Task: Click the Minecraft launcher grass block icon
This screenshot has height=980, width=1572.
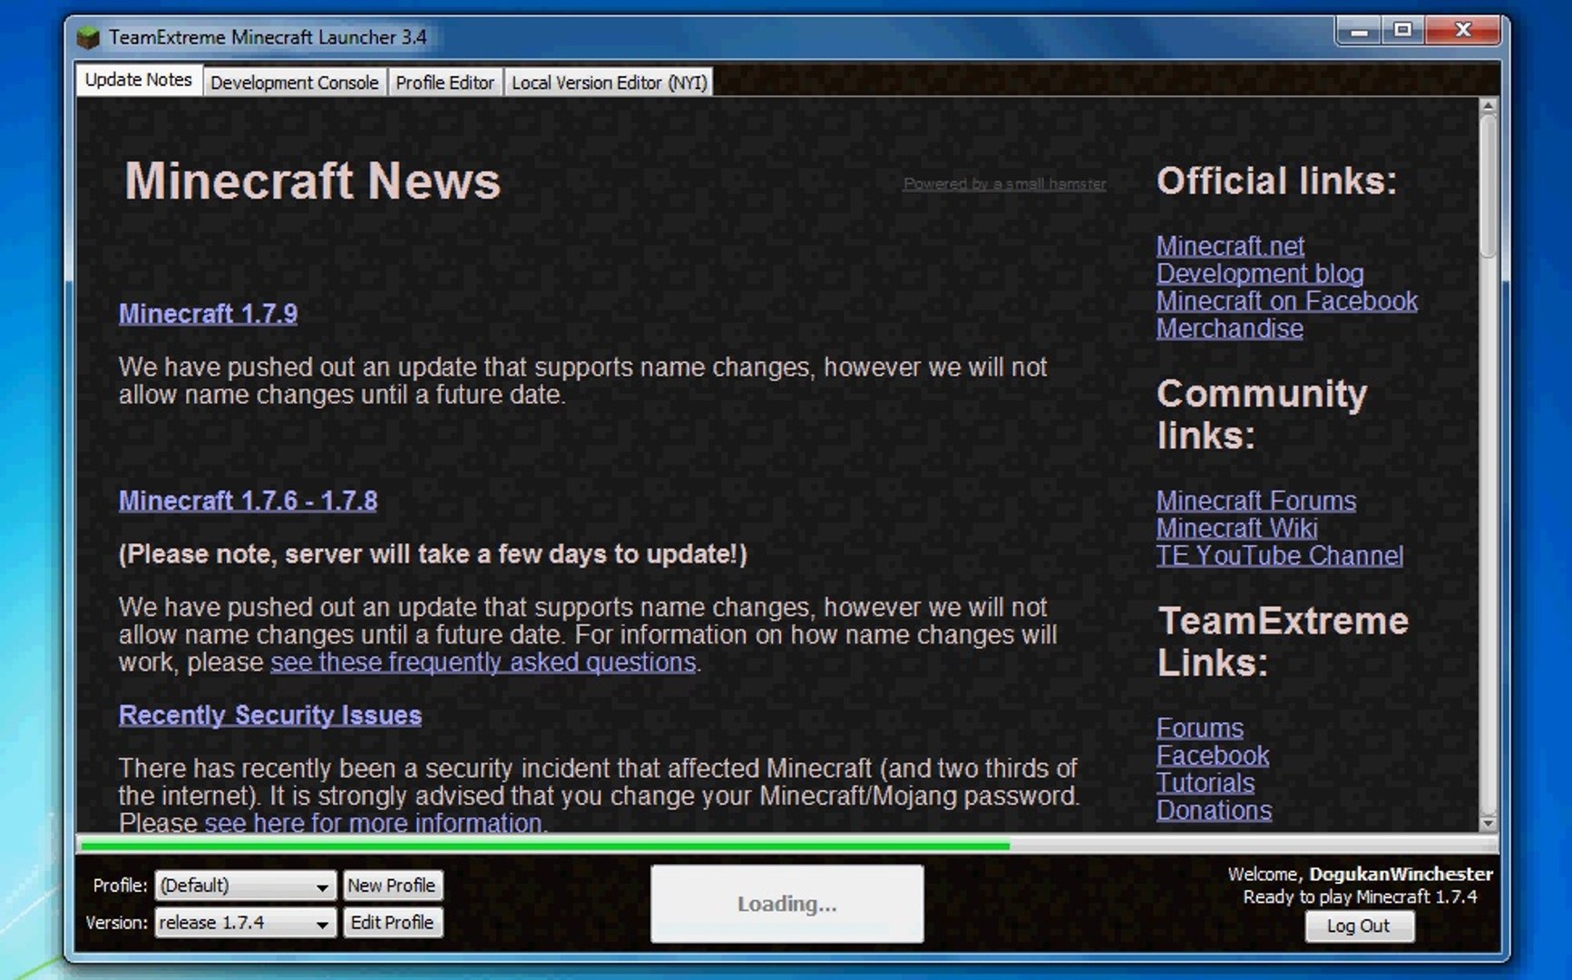Action: [x=88, y=37]
